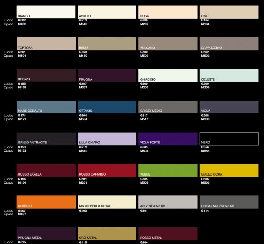Pick the Rosso Carmino red swatch
The width and height of the screenshot is (264, 244).
coord(107,170)
